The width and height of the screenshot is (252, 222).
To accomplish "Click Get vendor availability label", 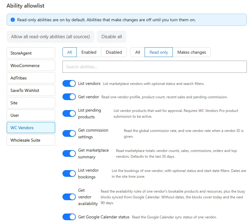I will click(x=88, y=197).
